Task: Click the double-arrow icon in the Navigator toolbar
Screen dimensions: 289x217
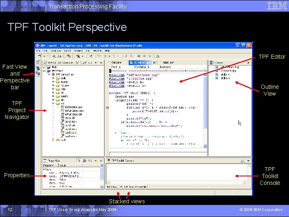Action: click(x=90, y=63)
